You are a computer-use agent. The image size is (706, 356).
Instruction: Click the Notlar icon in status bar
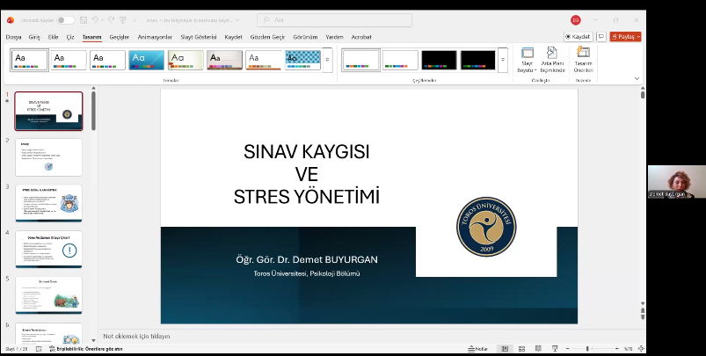tap(477, 349)
